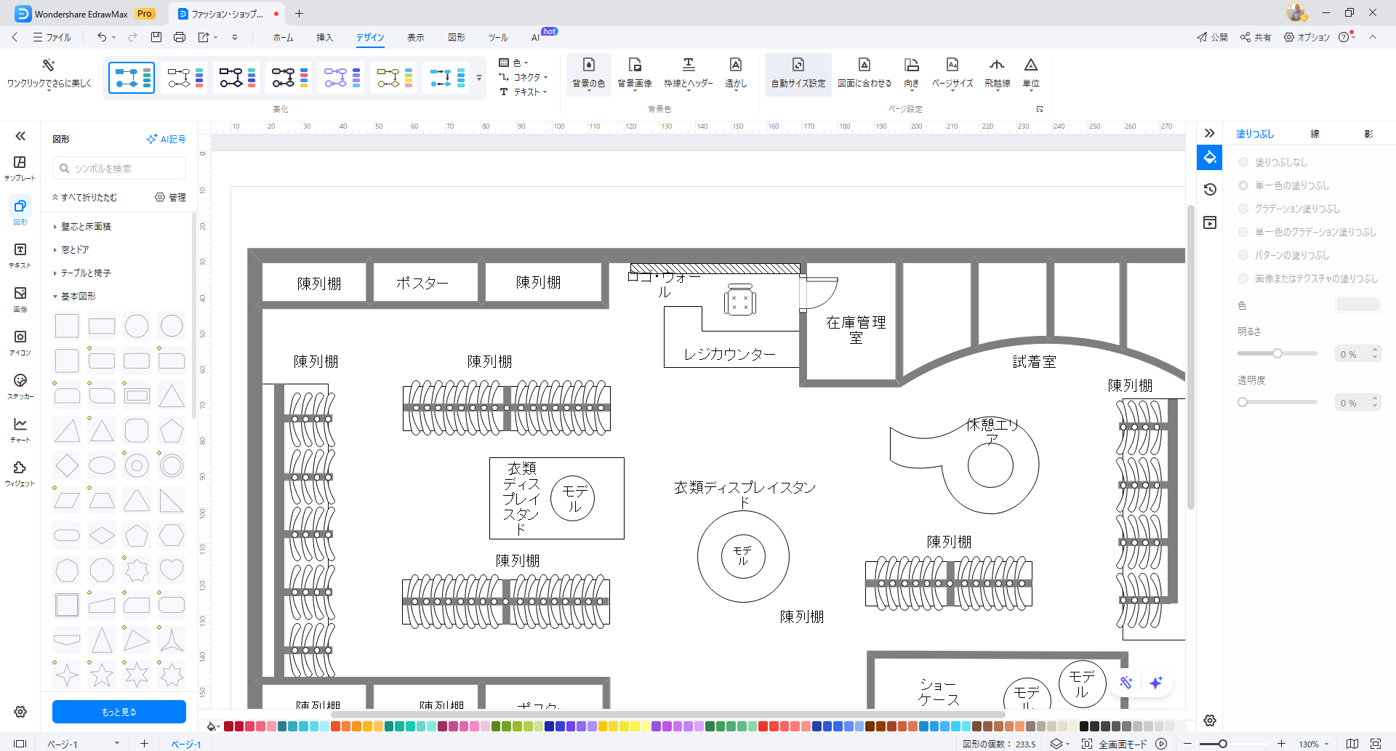The image size is (1396, 751).
Task: Open the history panel on right sidebar
Action: pyautogui.click(x=1210, y=189)
